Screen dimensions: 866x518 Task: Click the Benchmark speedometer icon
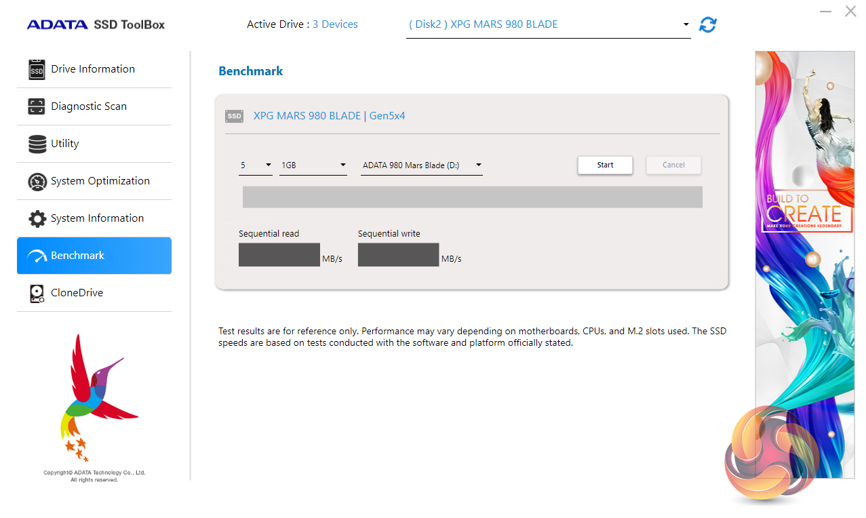pos(37,256)
